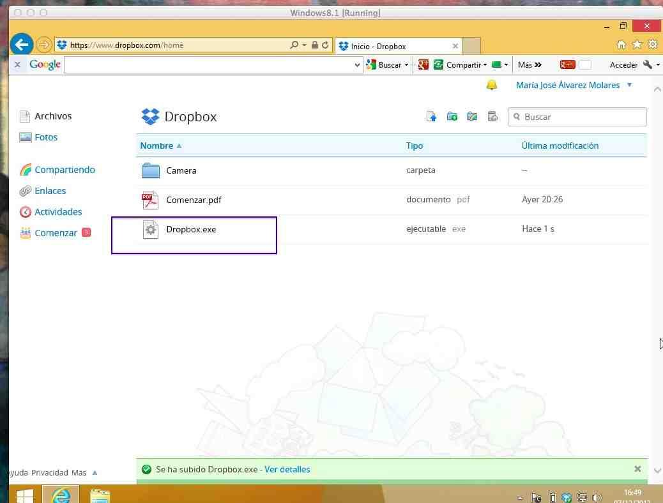Open notifications bell icon
This screenshot has height=503, width=663.
click(491, 85)
